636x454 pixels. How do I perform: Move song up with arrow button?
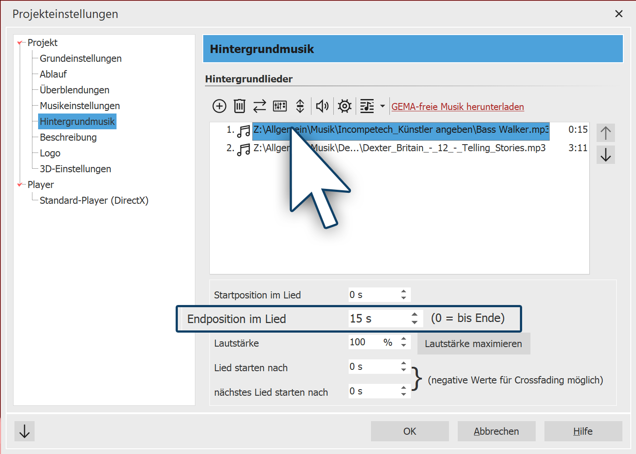coord(606,133)
